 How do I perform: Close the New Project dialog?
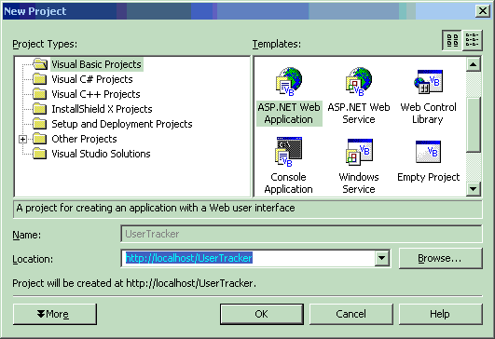pos(483,11)
